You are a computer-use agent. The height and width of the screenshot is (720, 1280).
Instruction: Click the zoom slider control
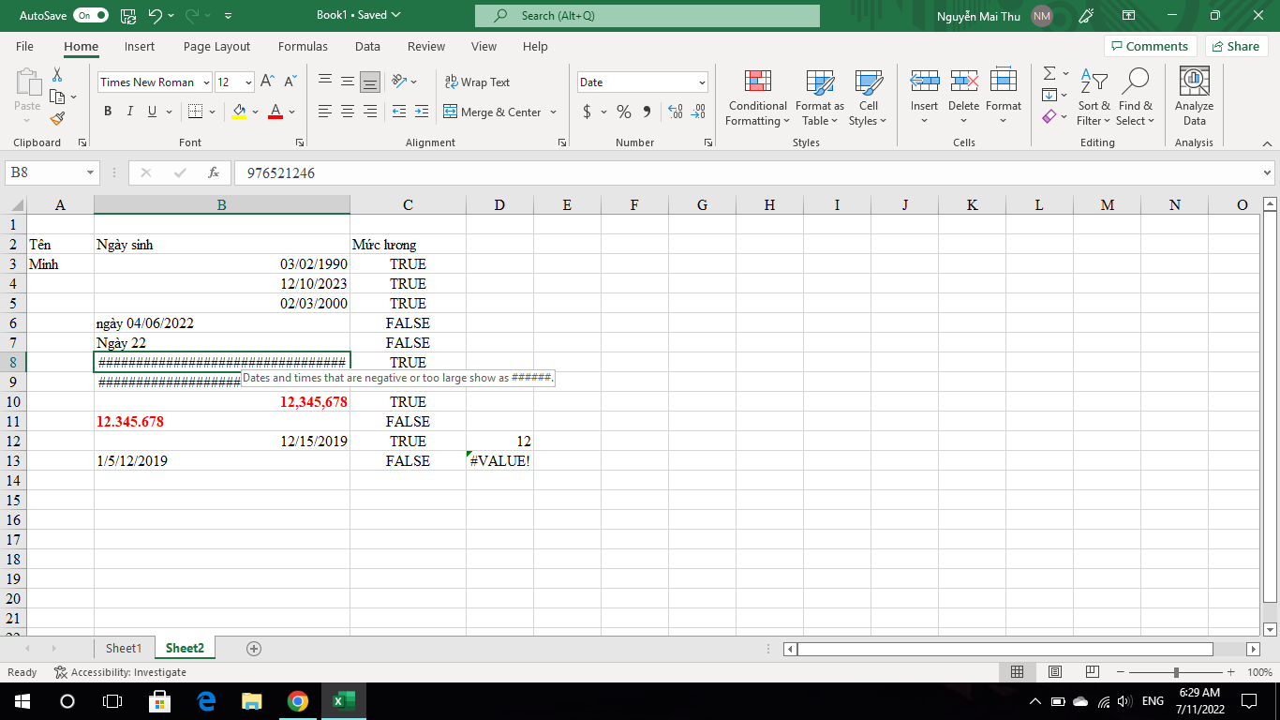tap(1176, 672)
